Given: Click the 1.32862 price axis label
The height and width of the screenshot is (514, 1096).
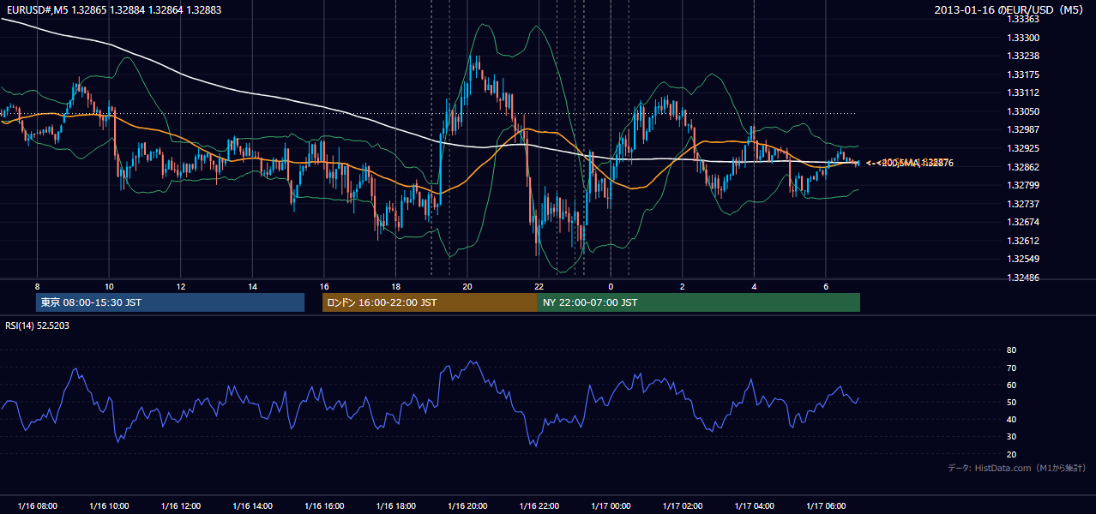Looking at the screenshot, I should click(1022, 167).
